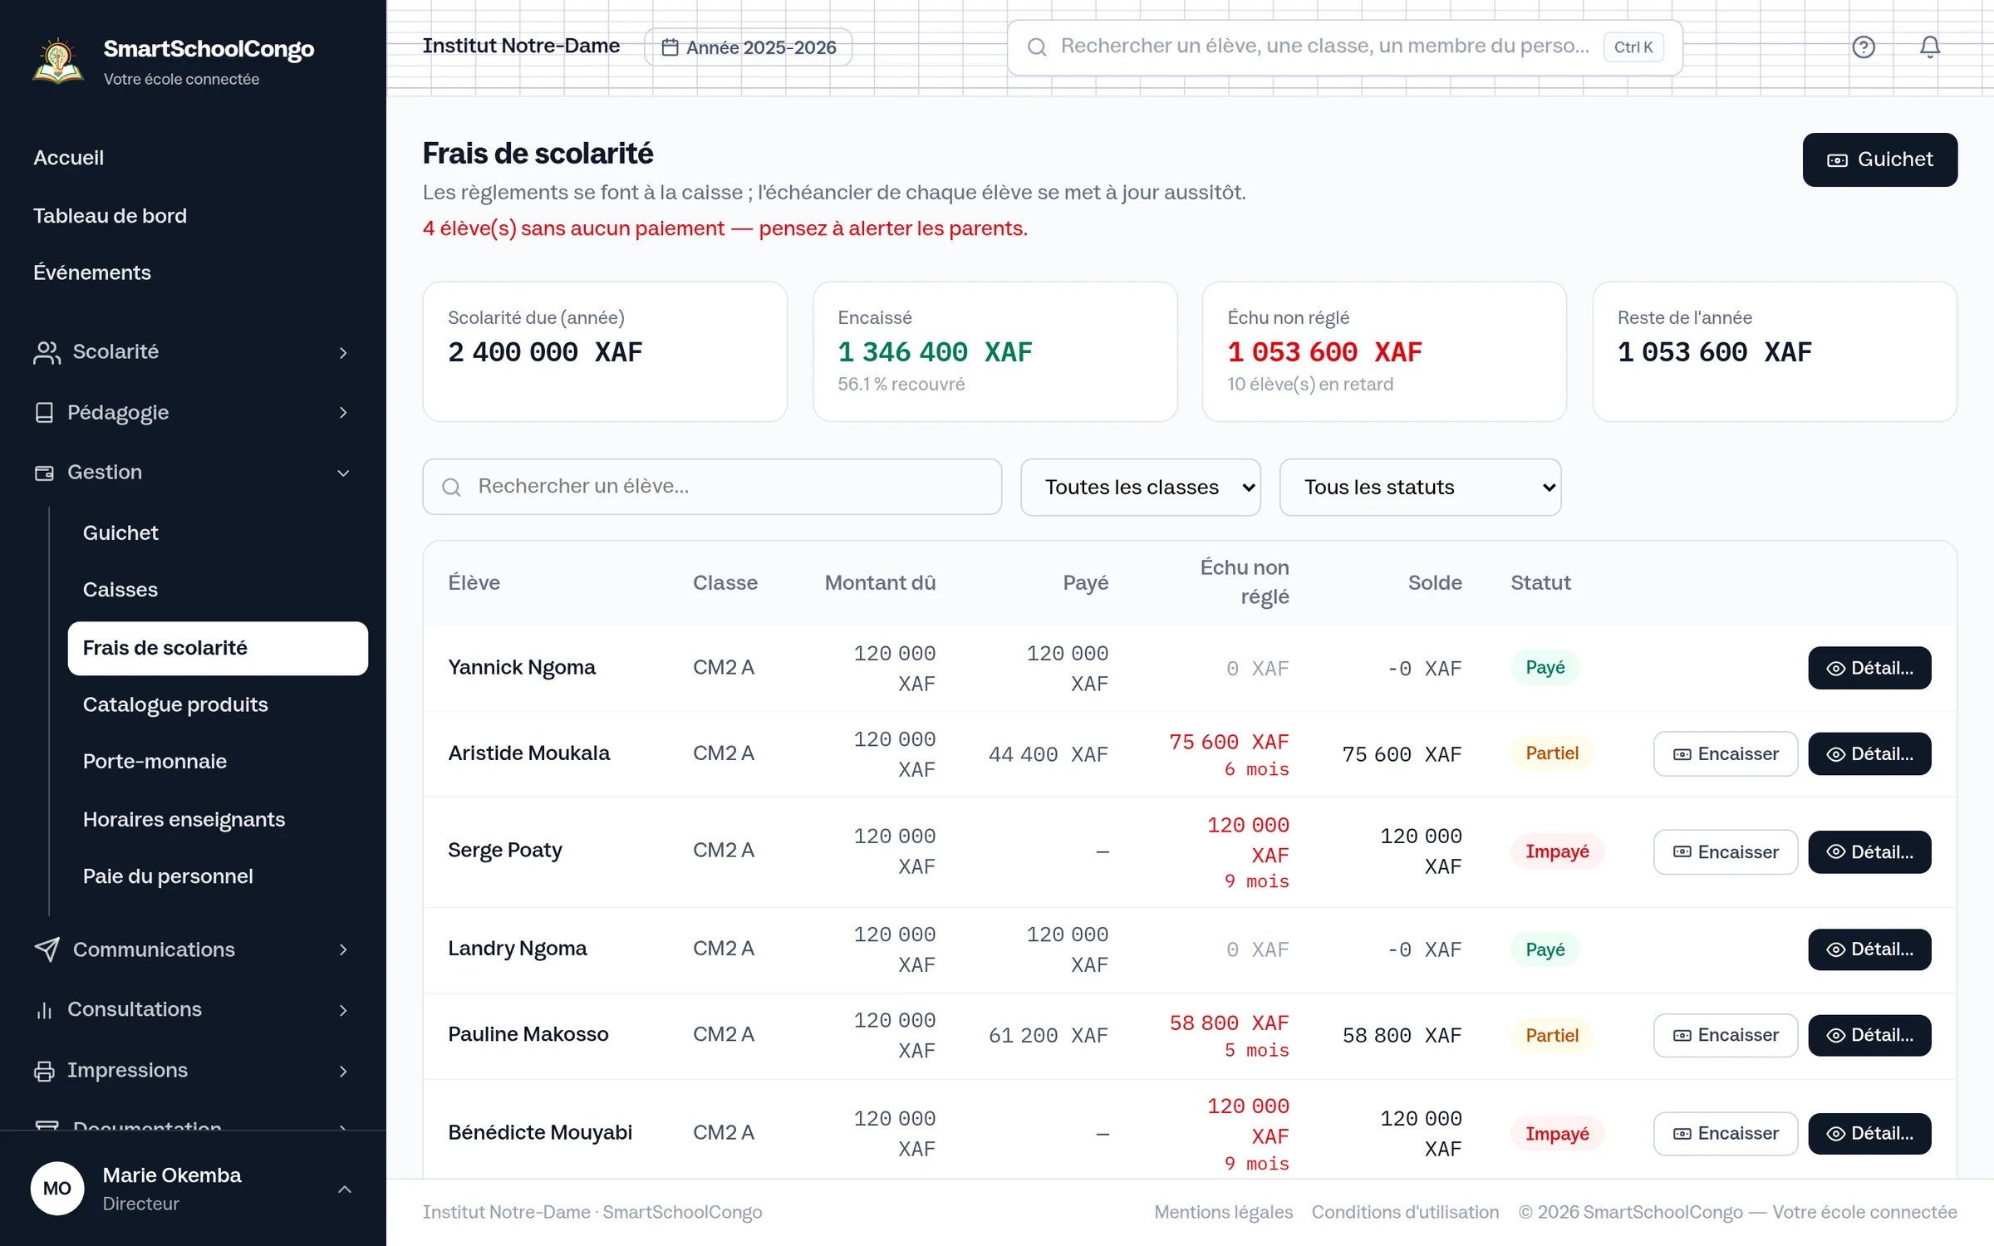Open the Caisses submenu item
The width and height of the screenshot is (1994, 1246).
click(x=120, y=590)
